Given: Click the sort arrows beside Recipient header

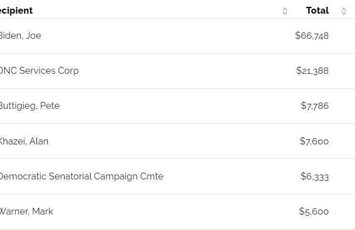Looking at the screenshot, I should pyautogui.click(x=285, y=11).
